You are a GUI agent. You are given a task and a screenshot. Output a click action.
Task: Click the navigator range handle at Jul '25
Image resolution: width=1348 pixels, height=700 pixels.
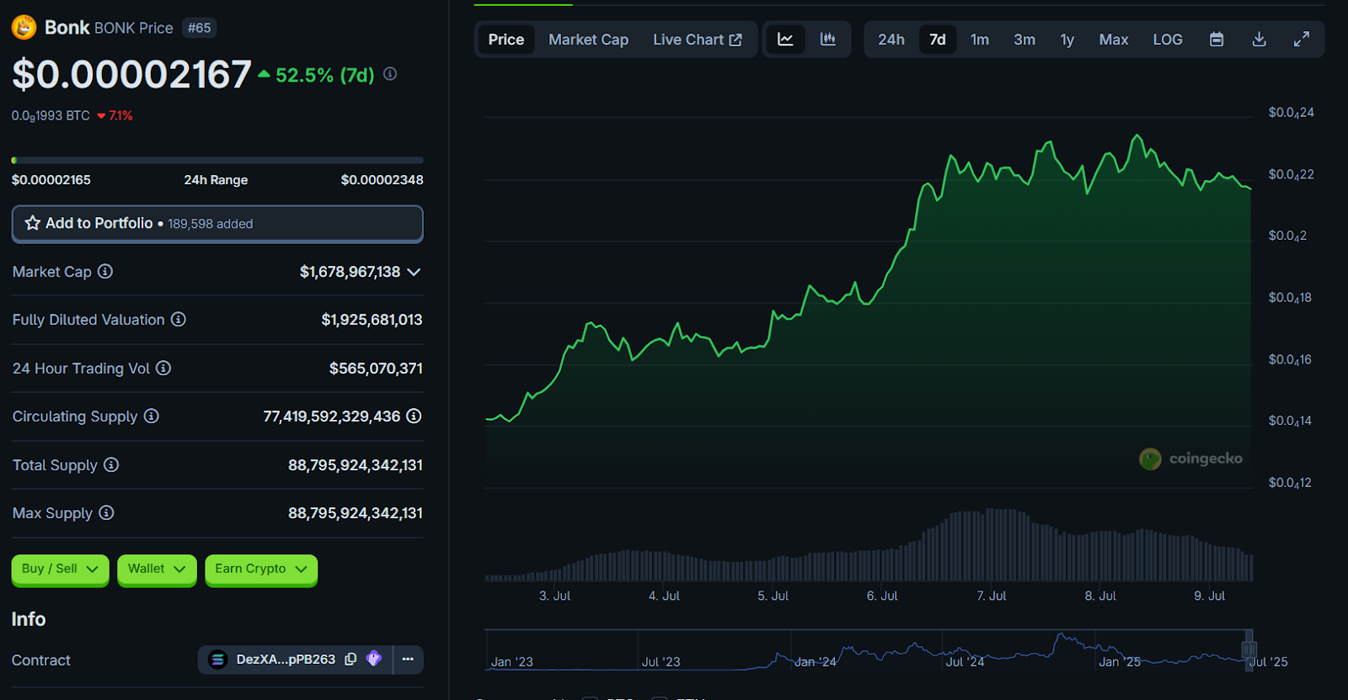tap(1249, 649)
